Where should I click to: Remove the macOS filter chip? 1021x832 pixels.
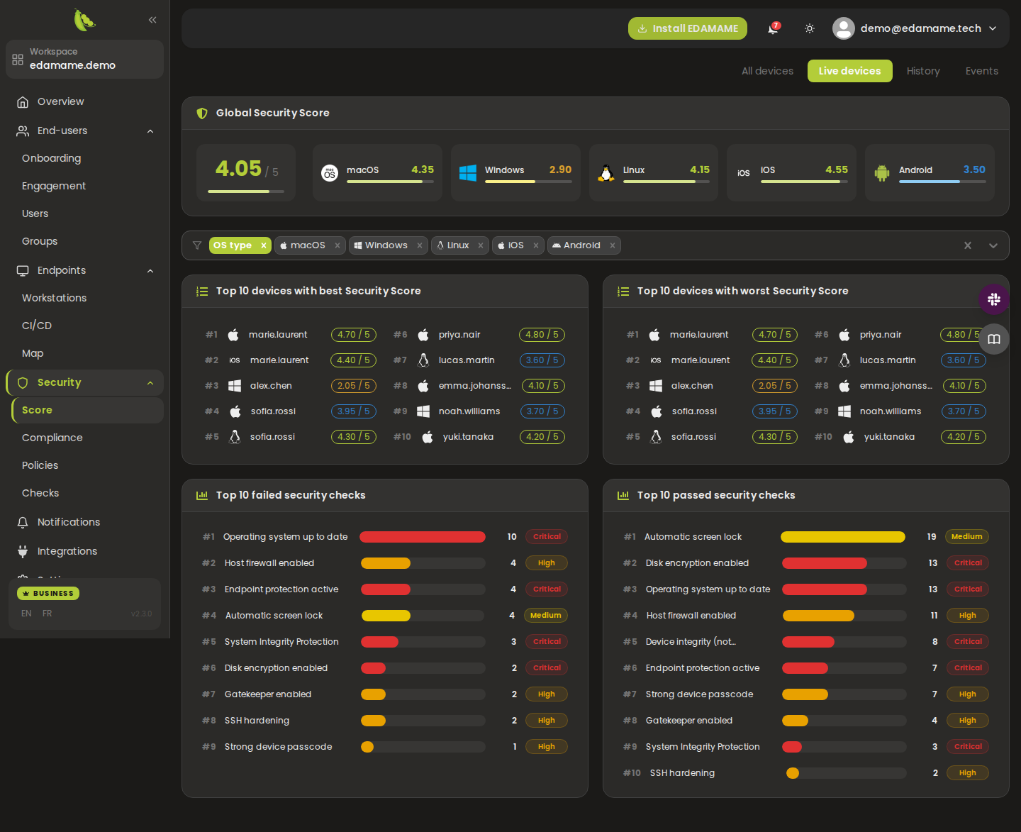click(337, 245)
